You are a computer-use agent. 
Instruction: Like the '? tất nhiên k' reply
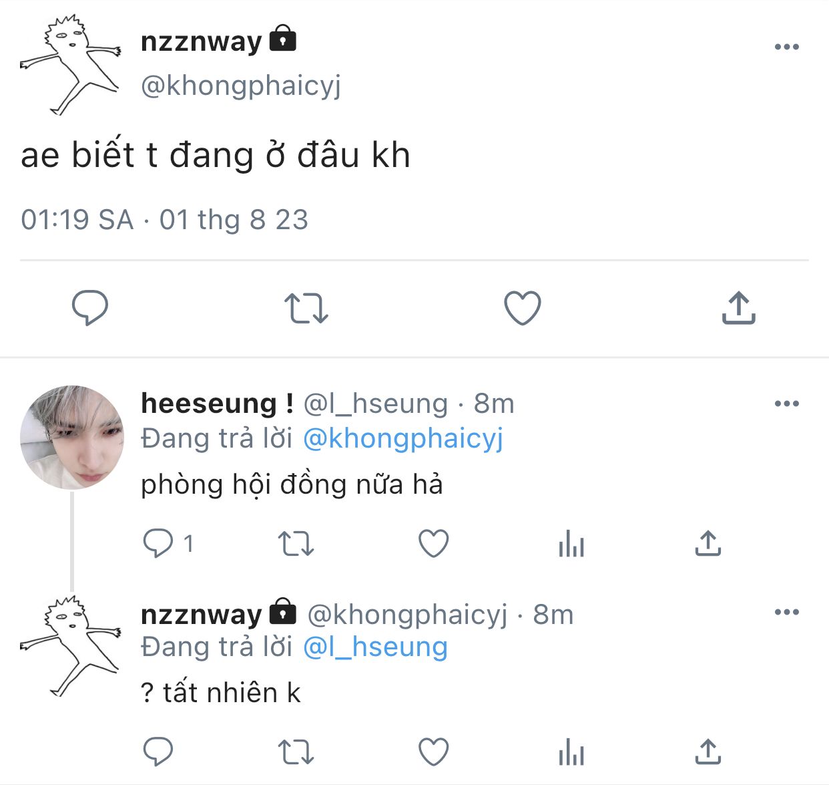point(434,752)
